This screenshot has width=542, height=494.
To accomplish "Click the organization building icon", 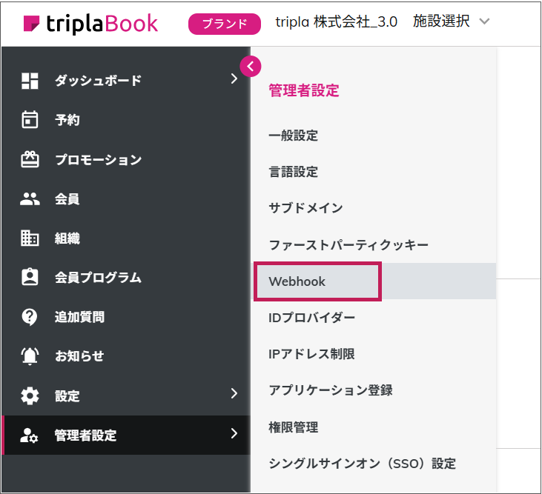I will 30,238.
